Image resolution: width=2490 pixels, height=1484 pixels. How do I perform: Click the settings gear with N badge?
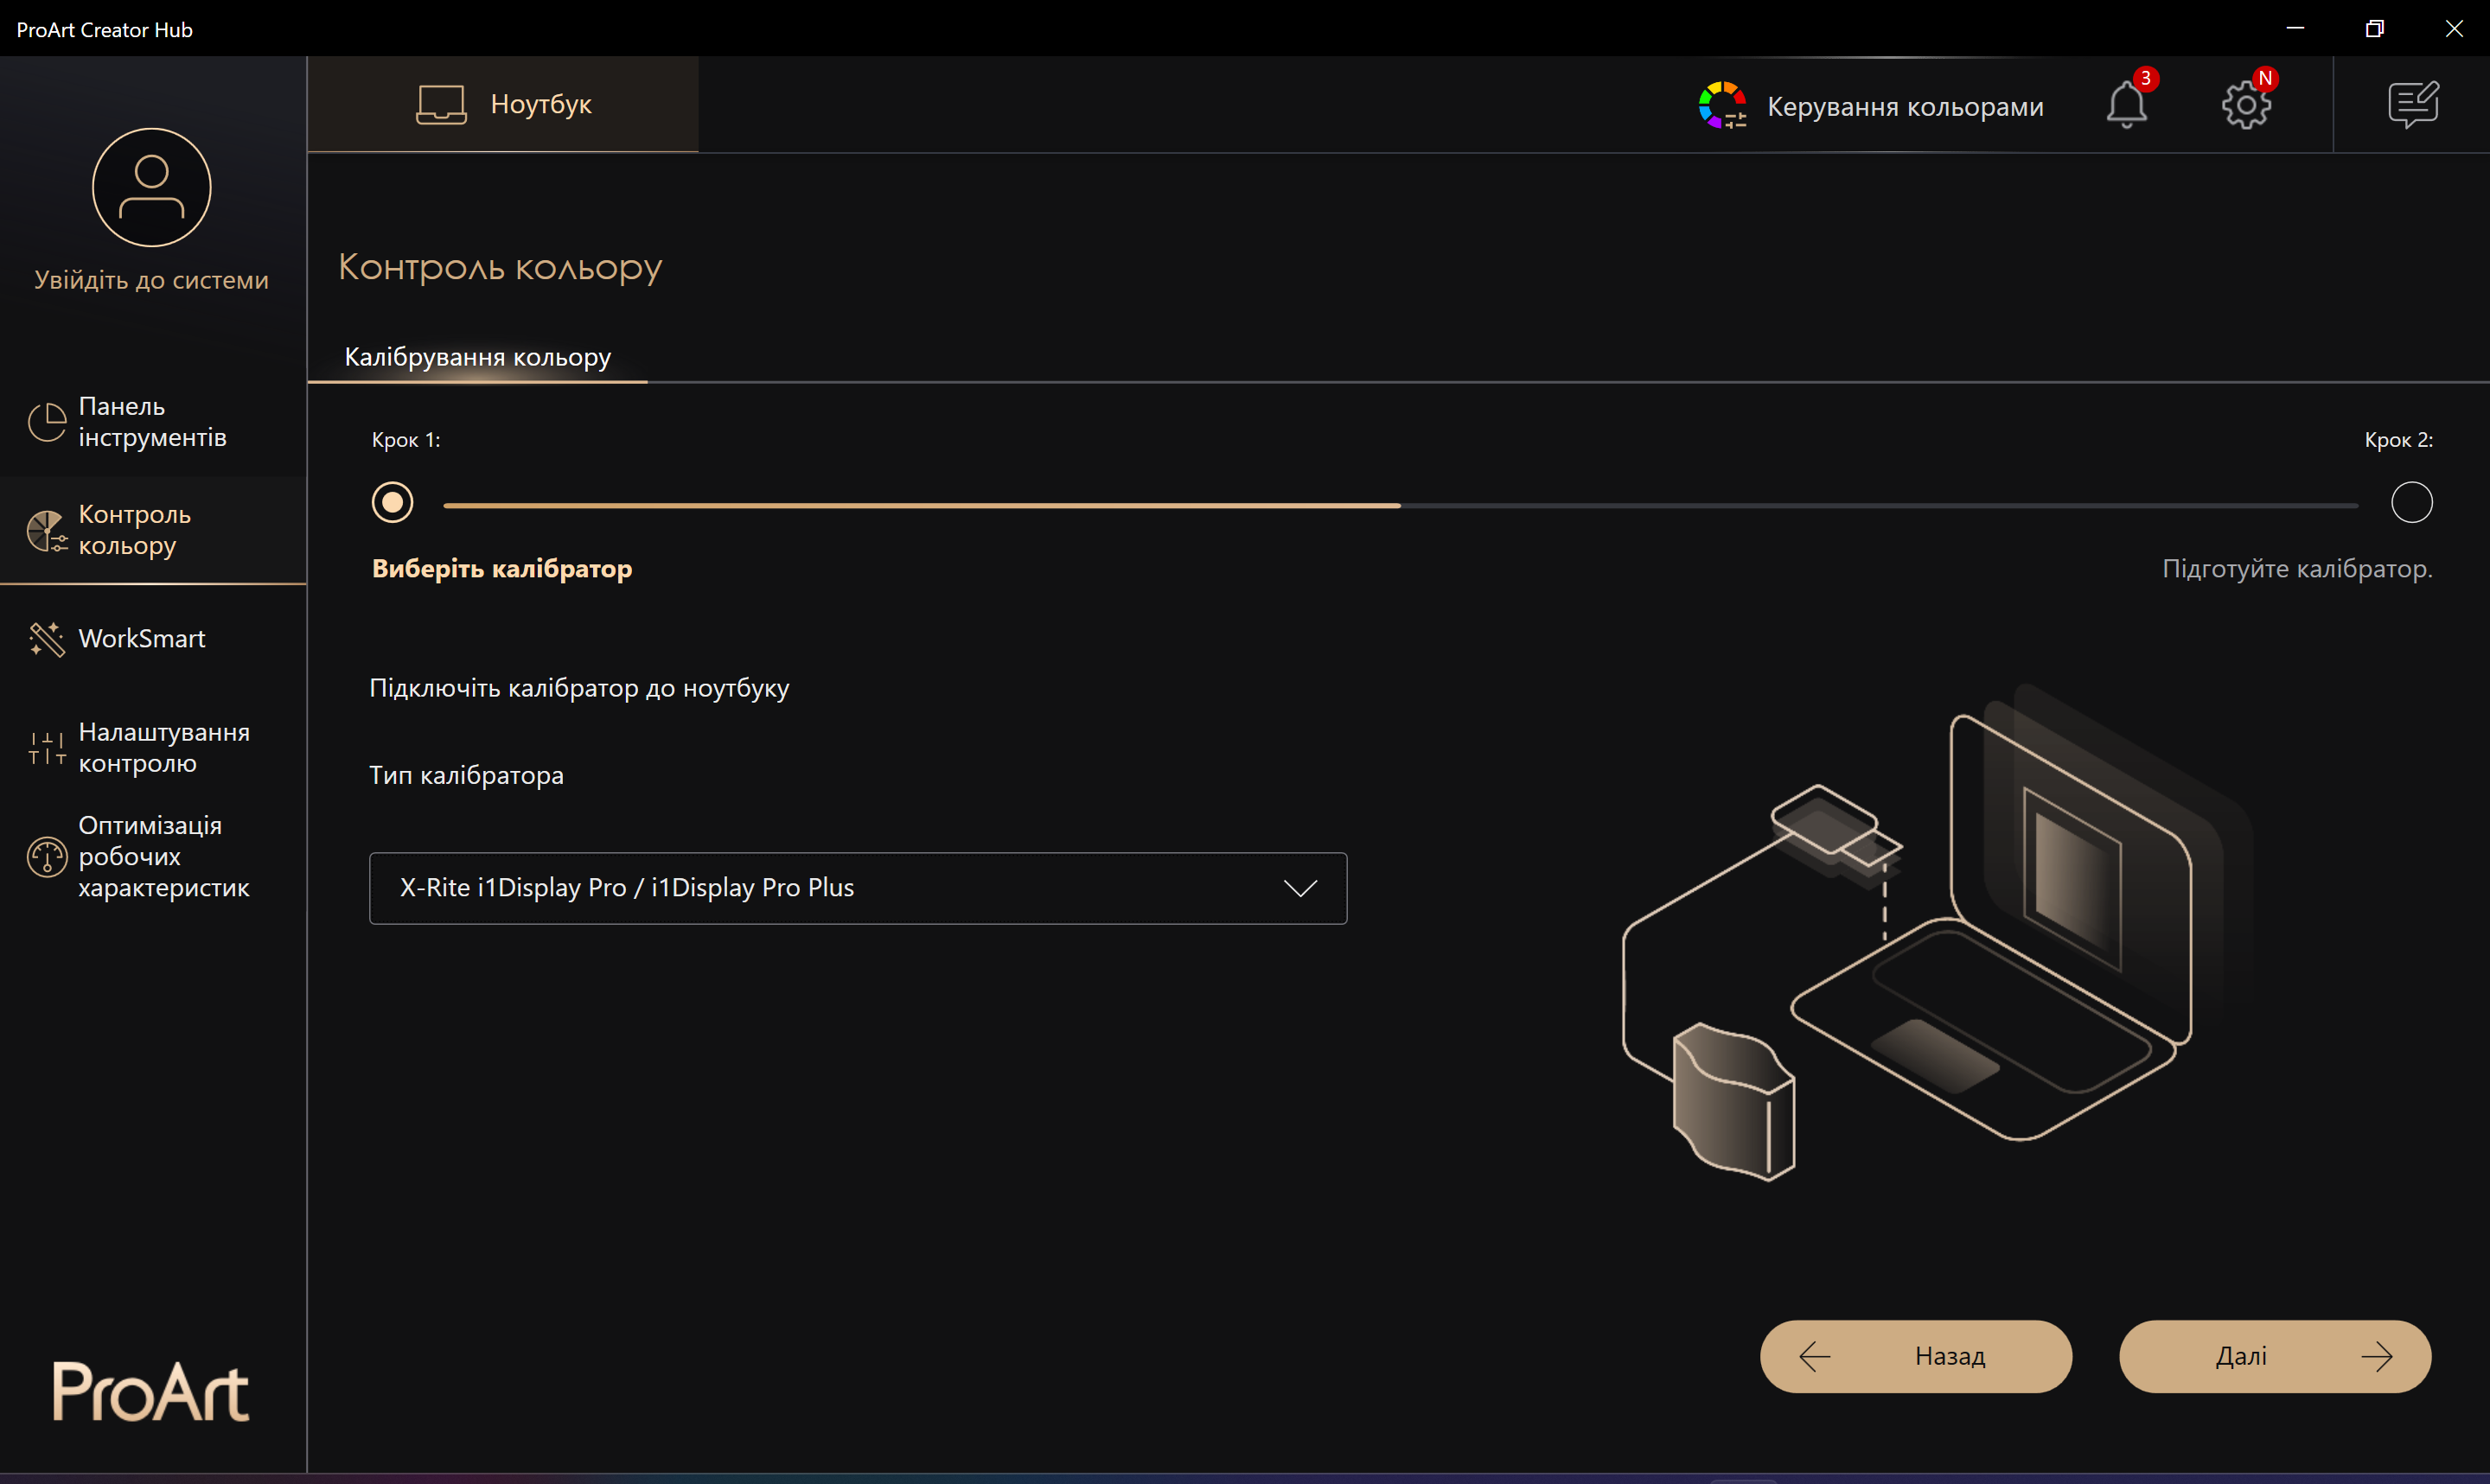coord(2247,104)
